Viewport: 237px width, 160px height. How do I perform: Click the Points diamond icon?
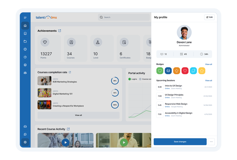(x=45, y=42)
